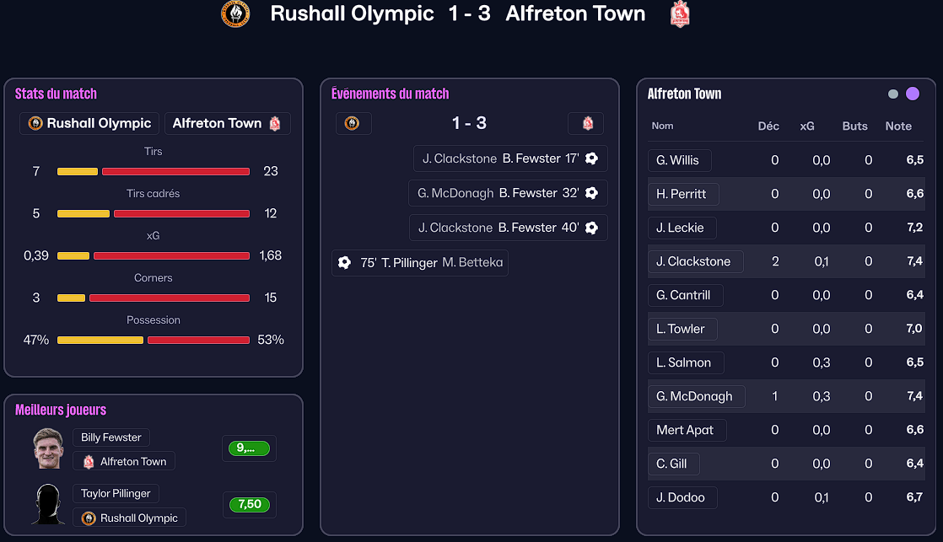
Task: Sort the table by xG column
Action: (807, 126)
